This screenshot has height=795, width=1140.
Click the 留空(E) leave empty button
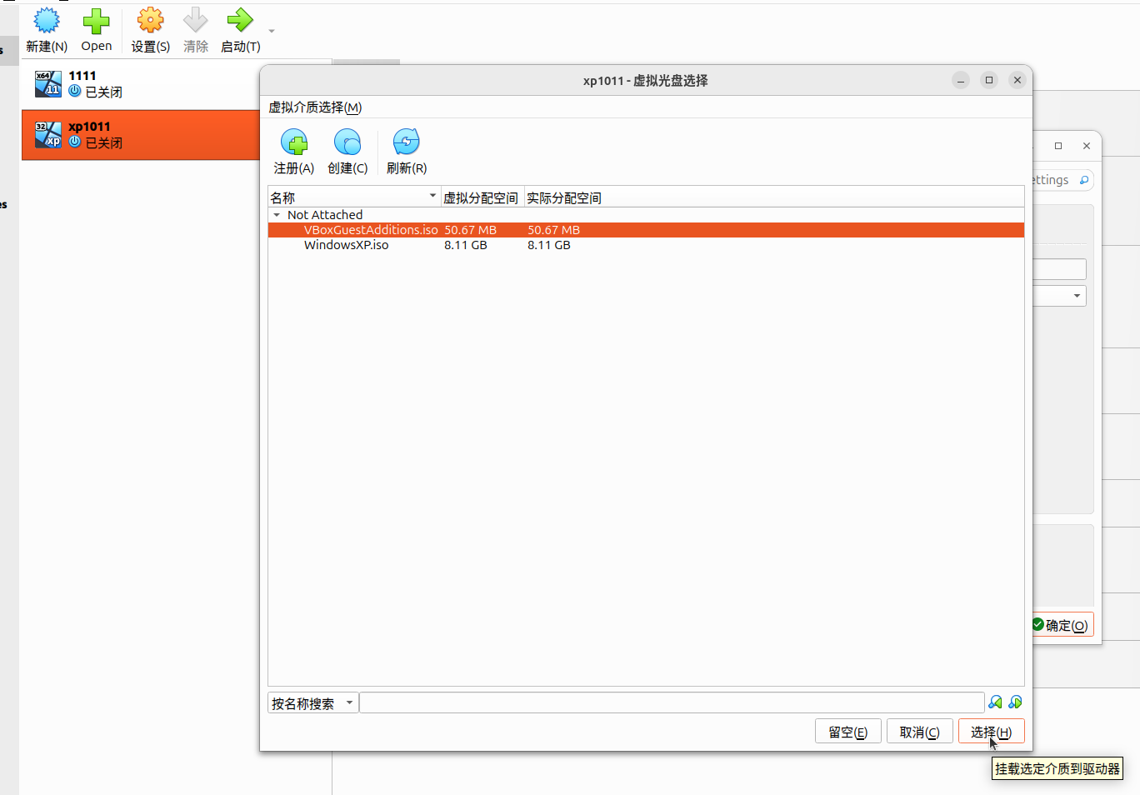click(x=848, y=732)
